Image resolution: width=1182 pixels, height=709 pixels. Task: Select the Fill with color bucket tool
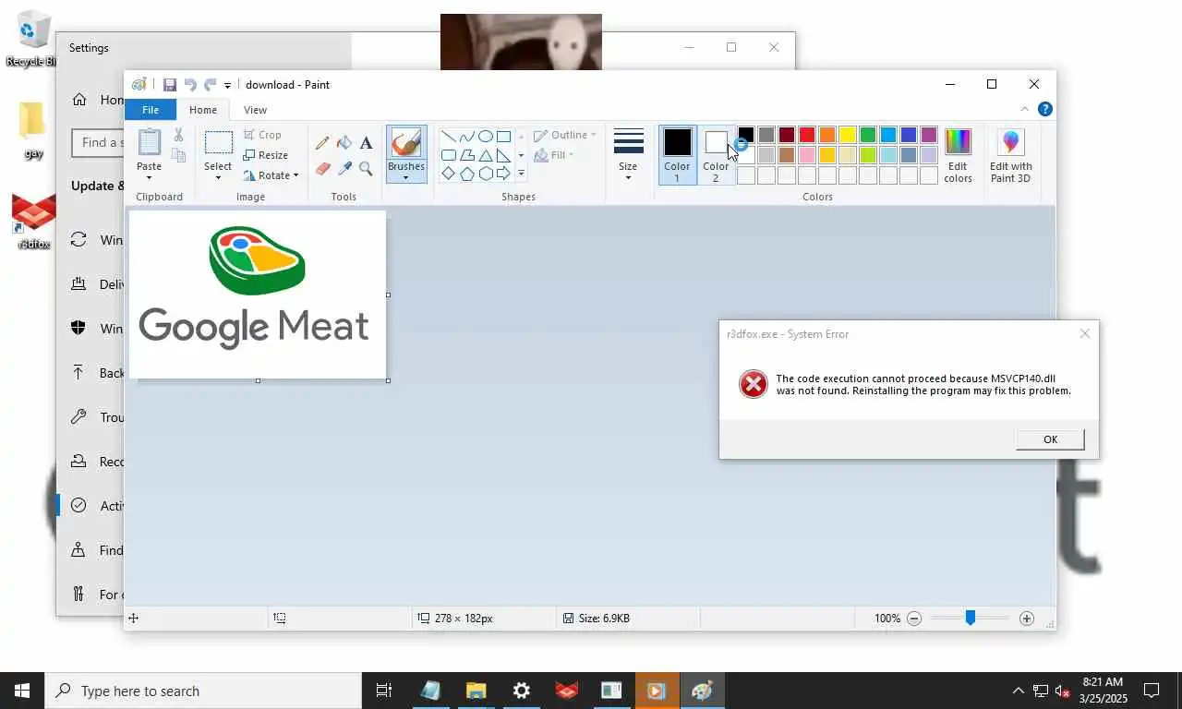(344, 143)
